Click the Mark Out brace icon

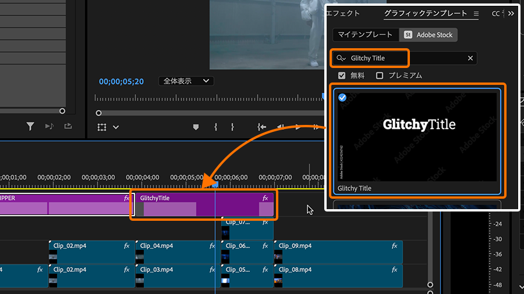(232, 127)
